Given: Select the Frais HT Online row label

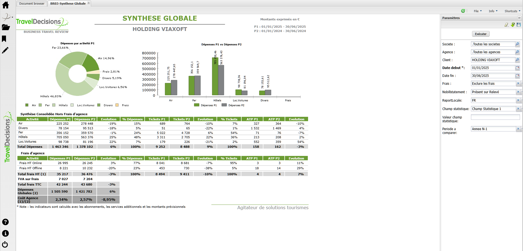Looking at the screenshot, I should pyautogui.click(x=31, y=163).
